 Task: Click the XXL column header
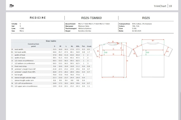pyautogui.click(x=78, y=46)
